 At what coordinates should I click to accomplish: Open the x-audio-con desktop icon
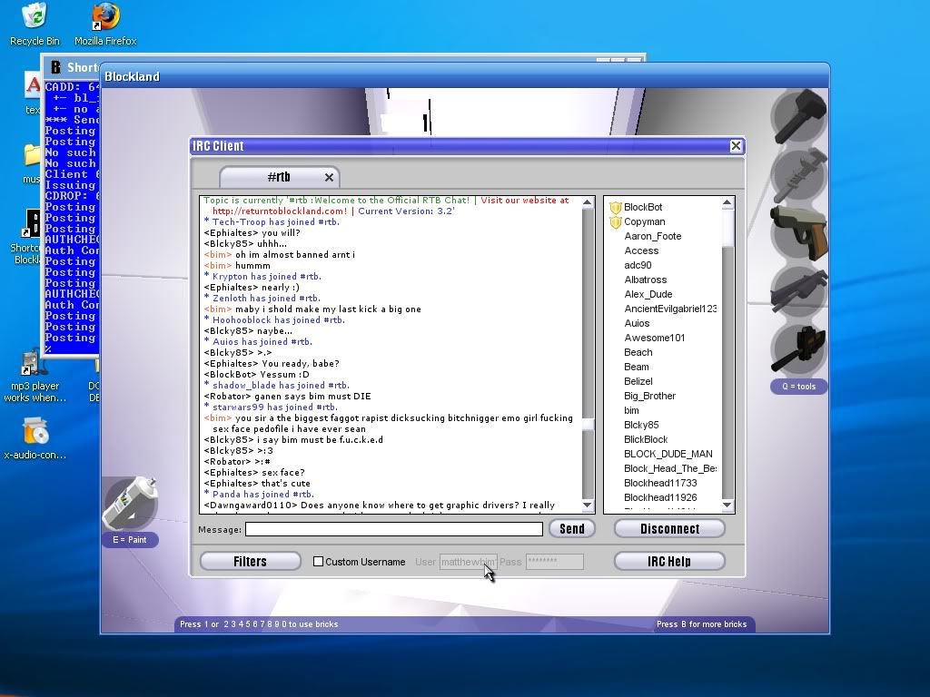pos(35,438)
